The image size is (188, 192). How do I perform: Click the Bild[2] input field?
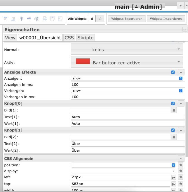[x=120, y=137]
